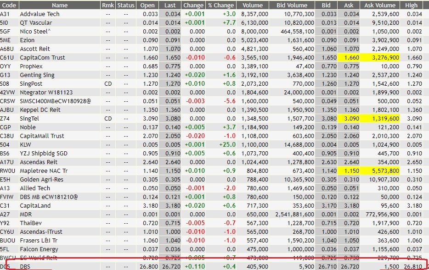Click stock code A31

click(x=5, y=14)
